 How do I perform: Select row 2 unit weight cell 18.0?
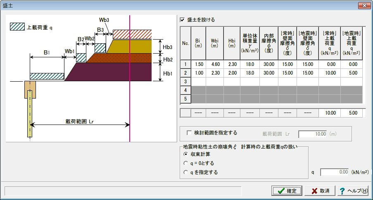click(250, 73)
